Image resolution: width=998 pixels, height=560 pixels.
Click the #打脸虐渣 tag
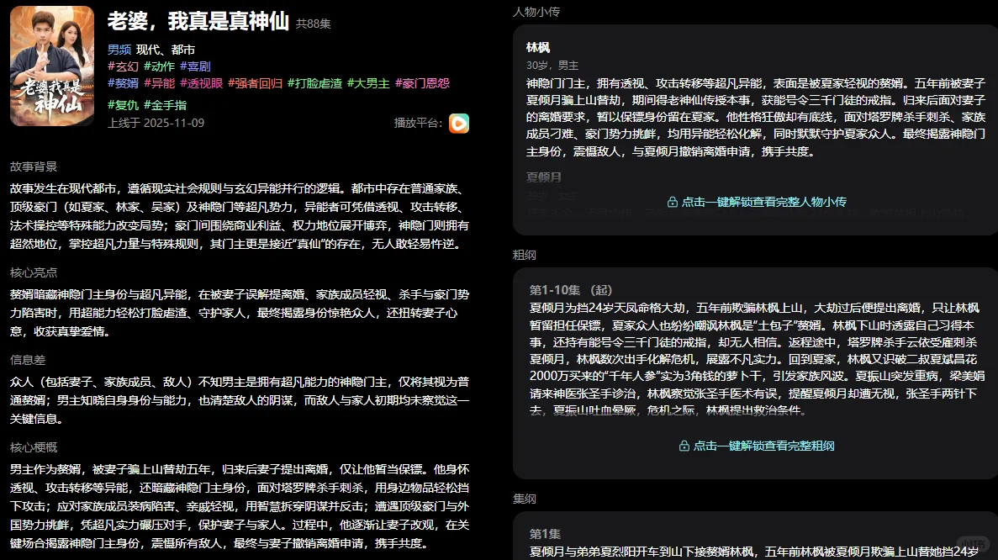point(317,83)
